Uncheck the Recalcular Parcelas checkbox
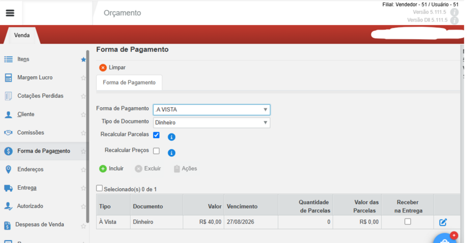Image resolution: width=467 pixels, height=243 pixels. [156, 135]
